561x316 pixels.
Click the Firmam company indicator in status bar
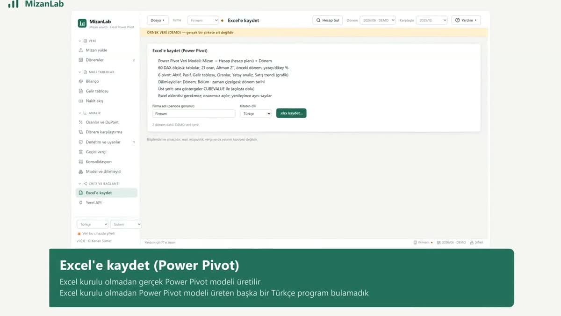click(423, 243)
